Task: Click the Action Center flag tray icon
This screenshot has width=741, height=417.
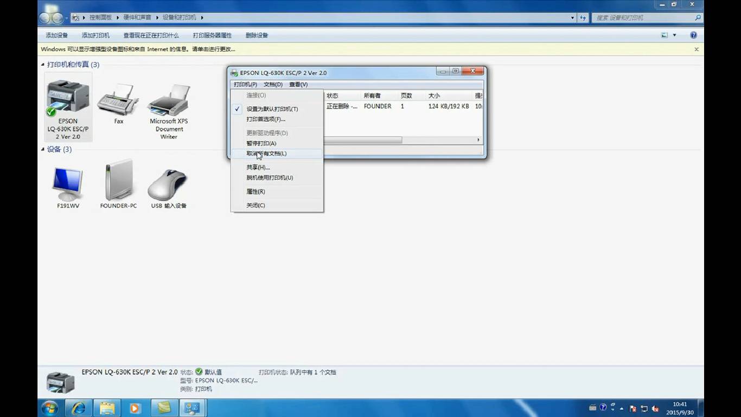Action: click(633, 408)
